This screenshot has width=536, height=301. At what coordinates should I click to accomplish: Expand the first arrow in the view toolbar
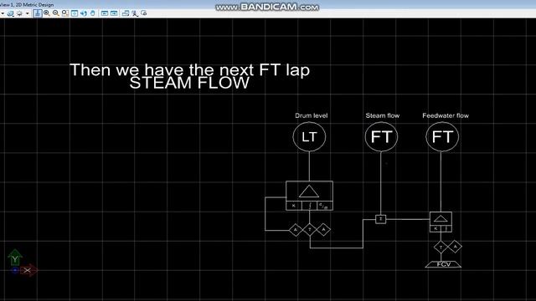pos(2,13)
